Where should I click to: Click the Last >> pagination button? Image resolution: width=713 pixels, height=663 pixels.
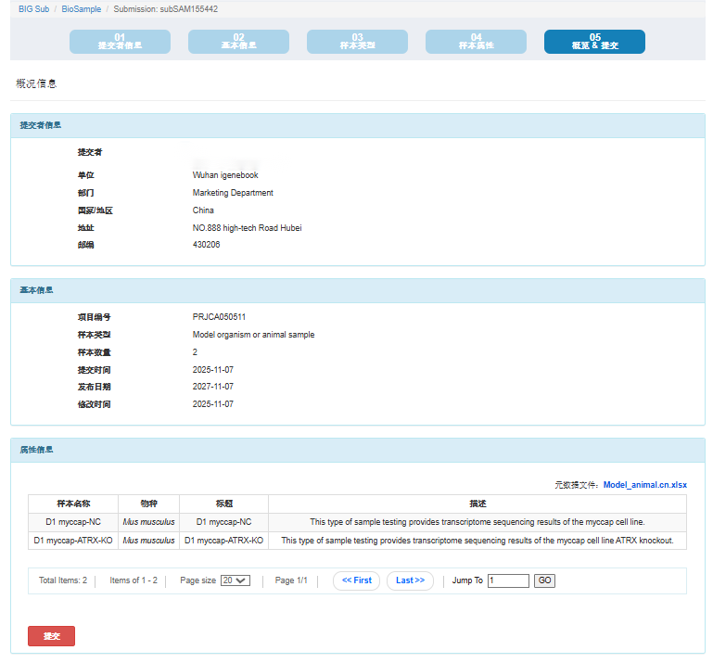(x=410, y=580)
